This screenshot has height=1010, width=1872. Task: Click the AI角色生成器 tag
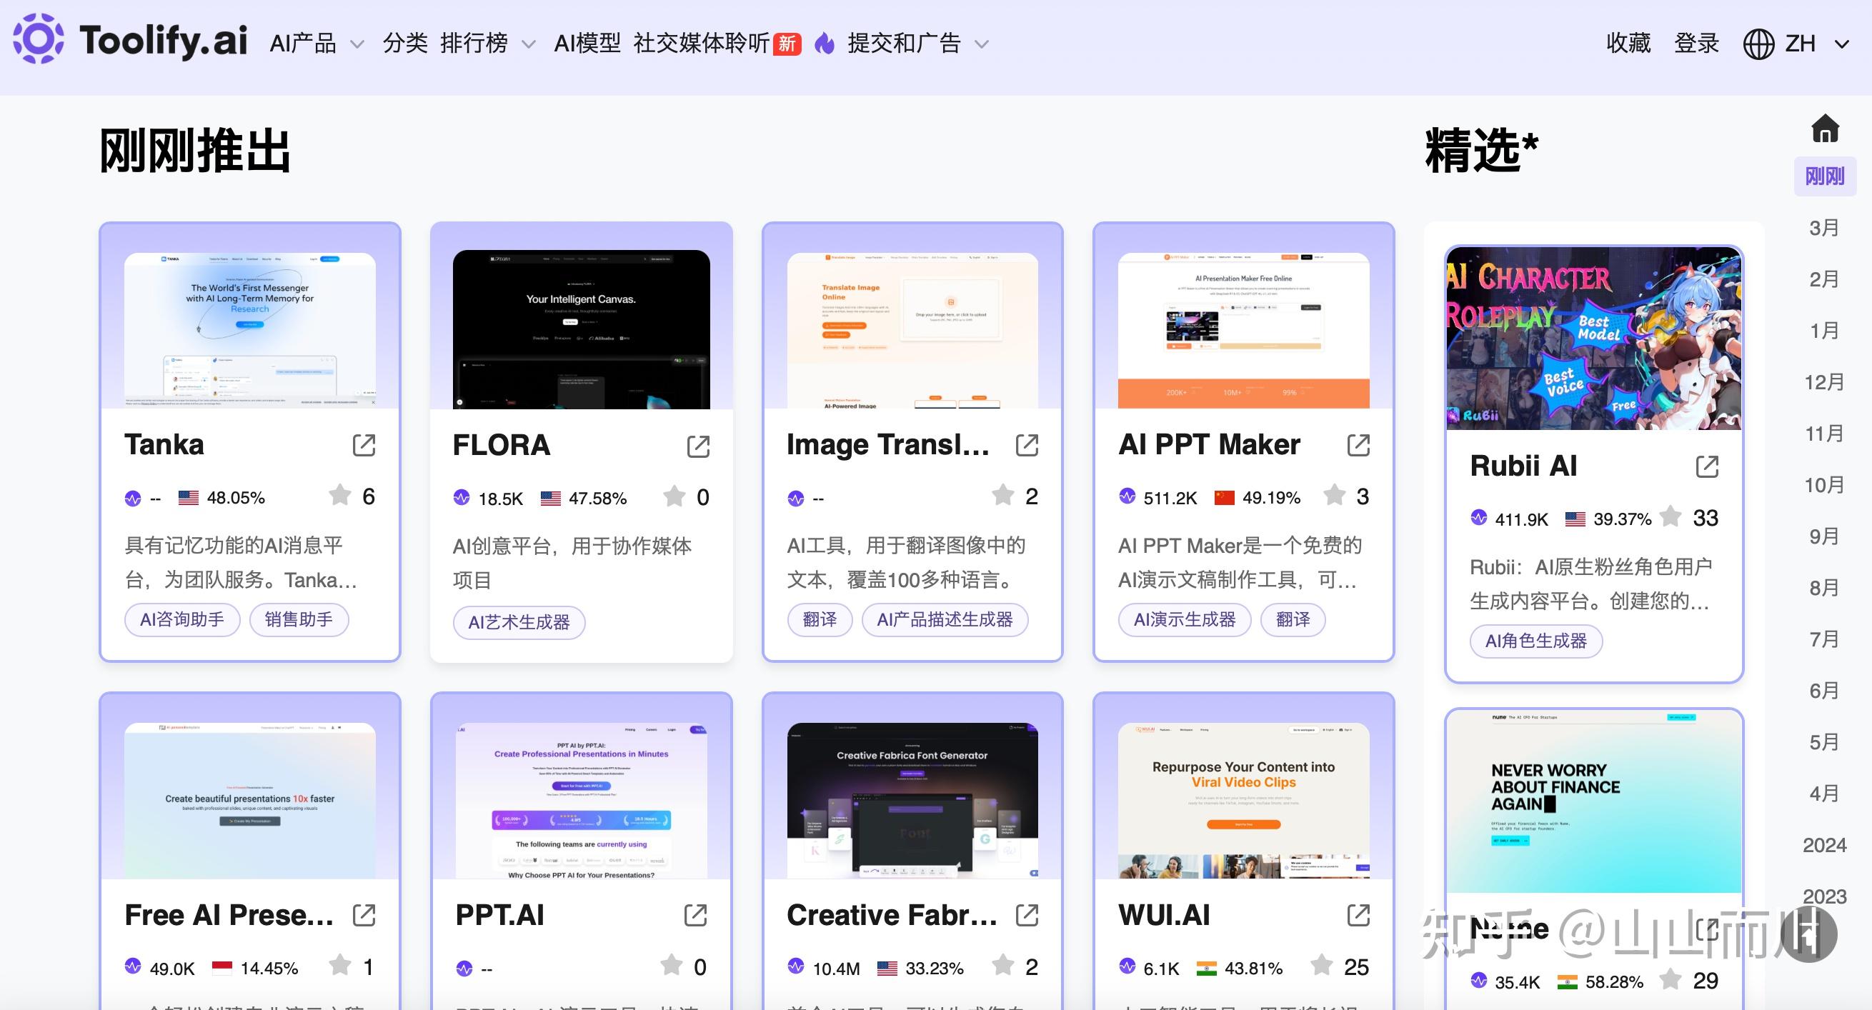1535,641
